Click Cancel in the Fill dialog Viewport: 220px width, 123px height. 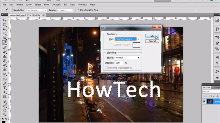pyautogui.click(x=152, y=41)
